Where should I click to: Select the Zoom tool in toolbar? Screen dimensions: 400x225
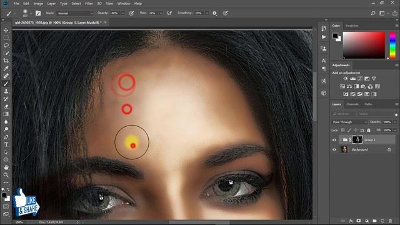click(6, 175)
